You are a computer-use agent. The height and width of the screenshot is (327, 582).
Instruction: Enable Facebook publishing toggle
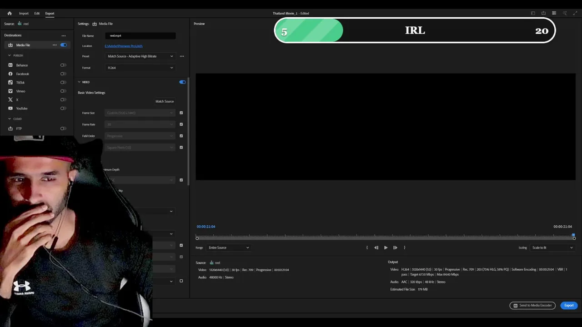coord(63,74)
